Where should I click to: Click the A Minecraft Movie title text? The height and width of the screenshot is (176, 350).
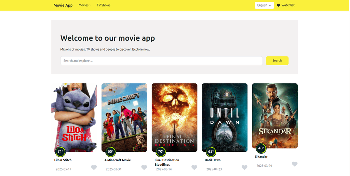pyautogui.click(x=118, y=160)
